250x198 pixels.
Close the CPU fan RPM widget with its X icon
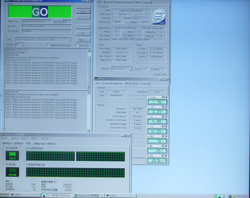(x=166, y=156)
